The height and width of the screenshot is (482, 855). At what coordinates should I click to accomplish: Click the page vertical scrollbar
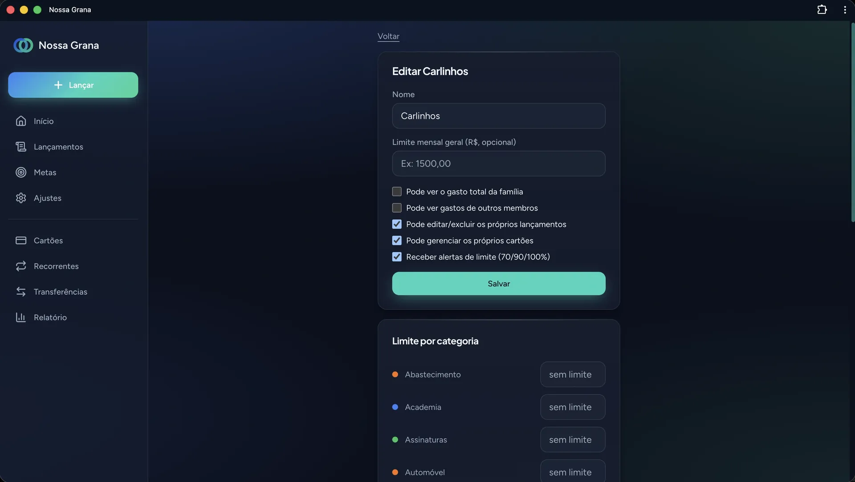[852, 122]
